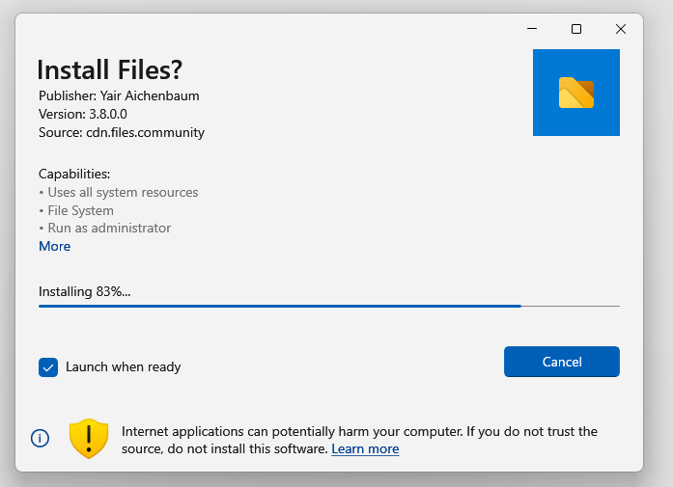This screenshot has height=487, width=673.
Task: Click the blue installation progress bar
Action: coord(280,306)
